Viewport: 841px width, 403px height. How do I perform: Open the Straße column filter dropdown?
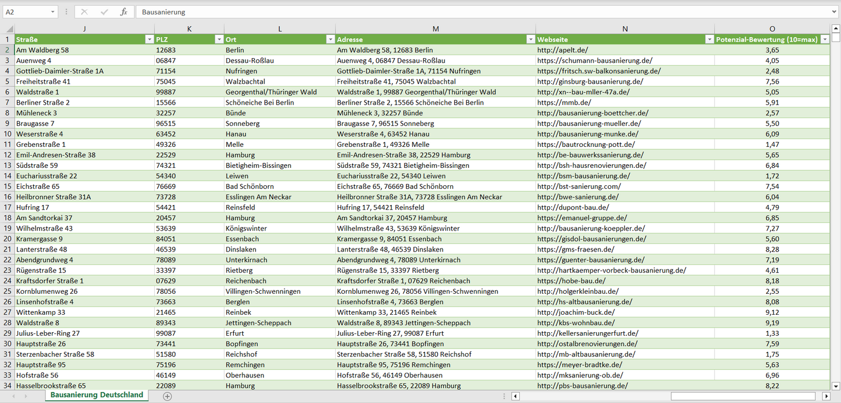click(149, 39)
